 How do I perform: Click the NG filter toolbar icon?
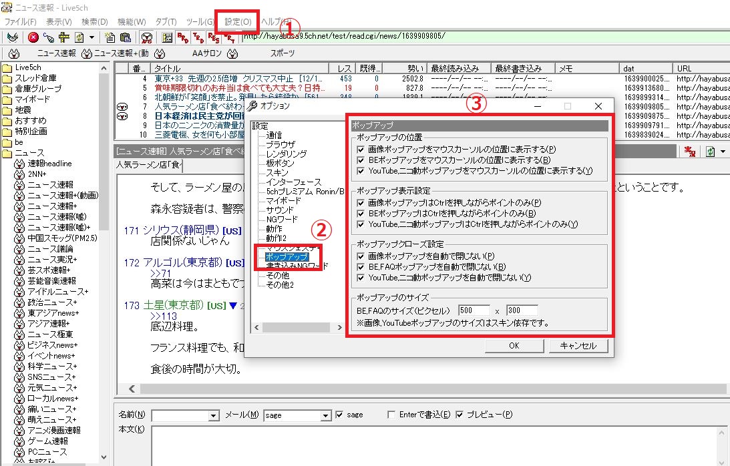pos(147,37)
